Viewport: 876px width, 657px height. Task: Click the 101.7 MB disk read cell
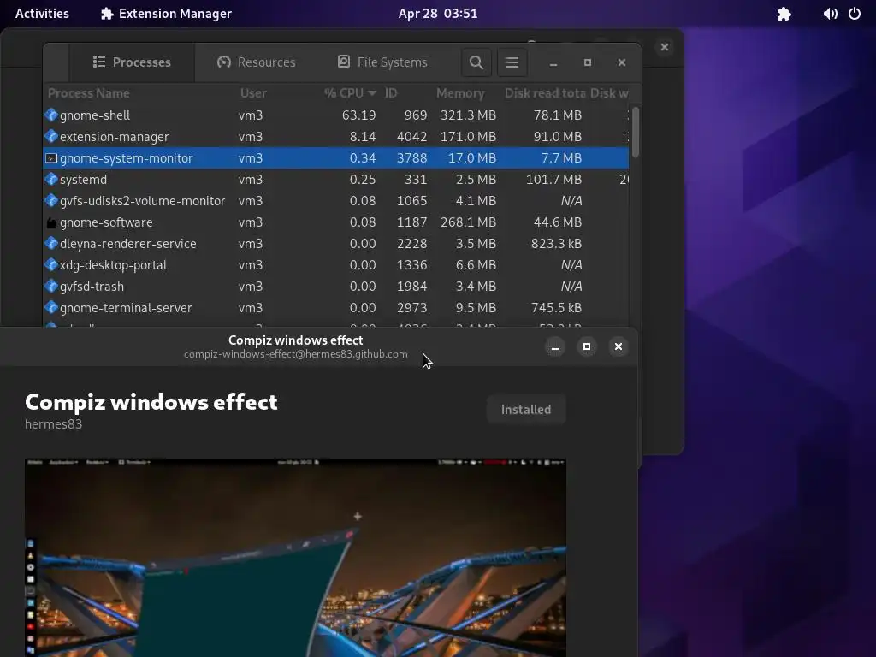(553, 180)
